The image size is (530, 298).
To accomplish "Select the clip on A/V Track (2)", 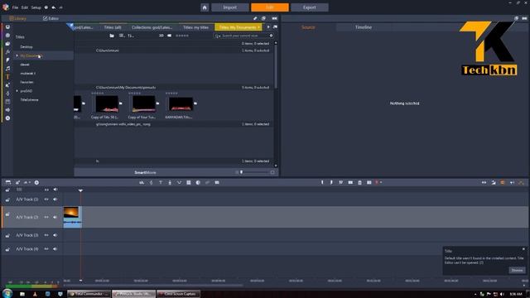I will 72,217.
